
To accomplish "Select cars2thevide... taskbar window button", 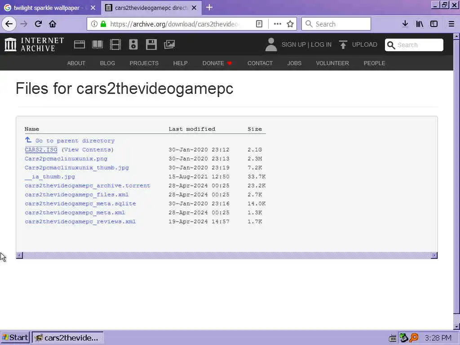I will click(67, 338).
